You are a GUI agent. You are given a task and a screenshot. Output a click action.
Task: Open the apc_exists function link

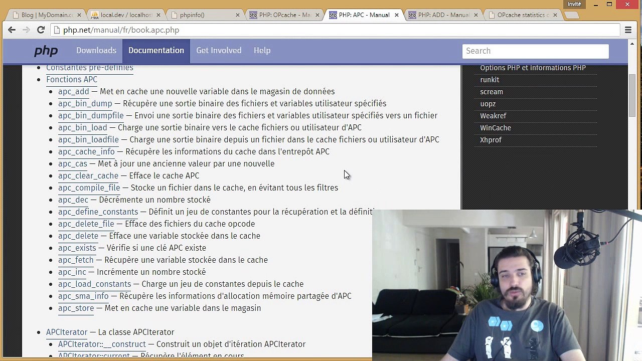coord(77,248)
